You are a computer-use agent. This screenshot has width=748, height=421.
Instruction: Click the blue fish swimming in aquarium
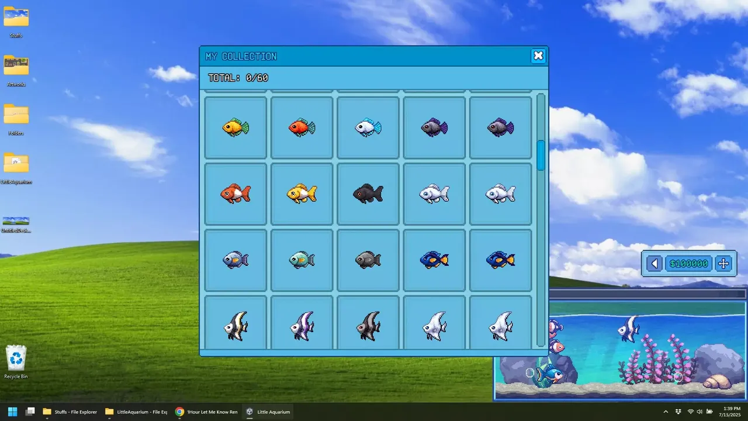(x=550, y=373)
